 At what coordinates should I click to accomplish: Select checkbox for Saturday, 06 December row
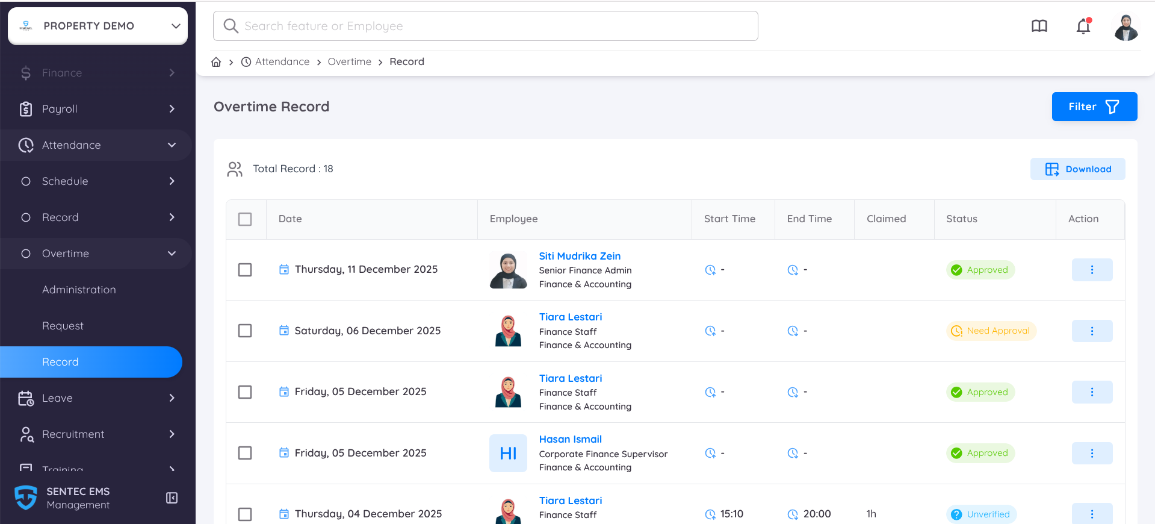pos(245,331)
